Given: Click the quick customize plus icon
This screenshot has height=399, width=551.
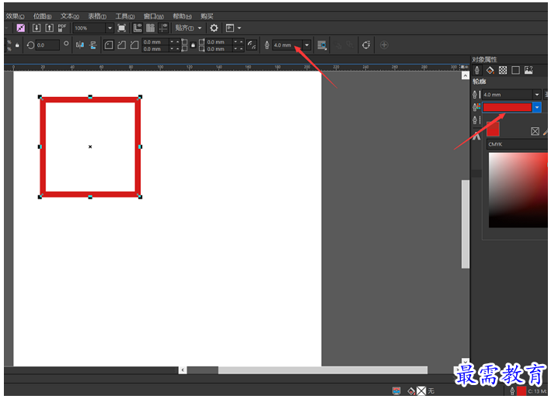Looking at the screenshot, I should [384, 45].
